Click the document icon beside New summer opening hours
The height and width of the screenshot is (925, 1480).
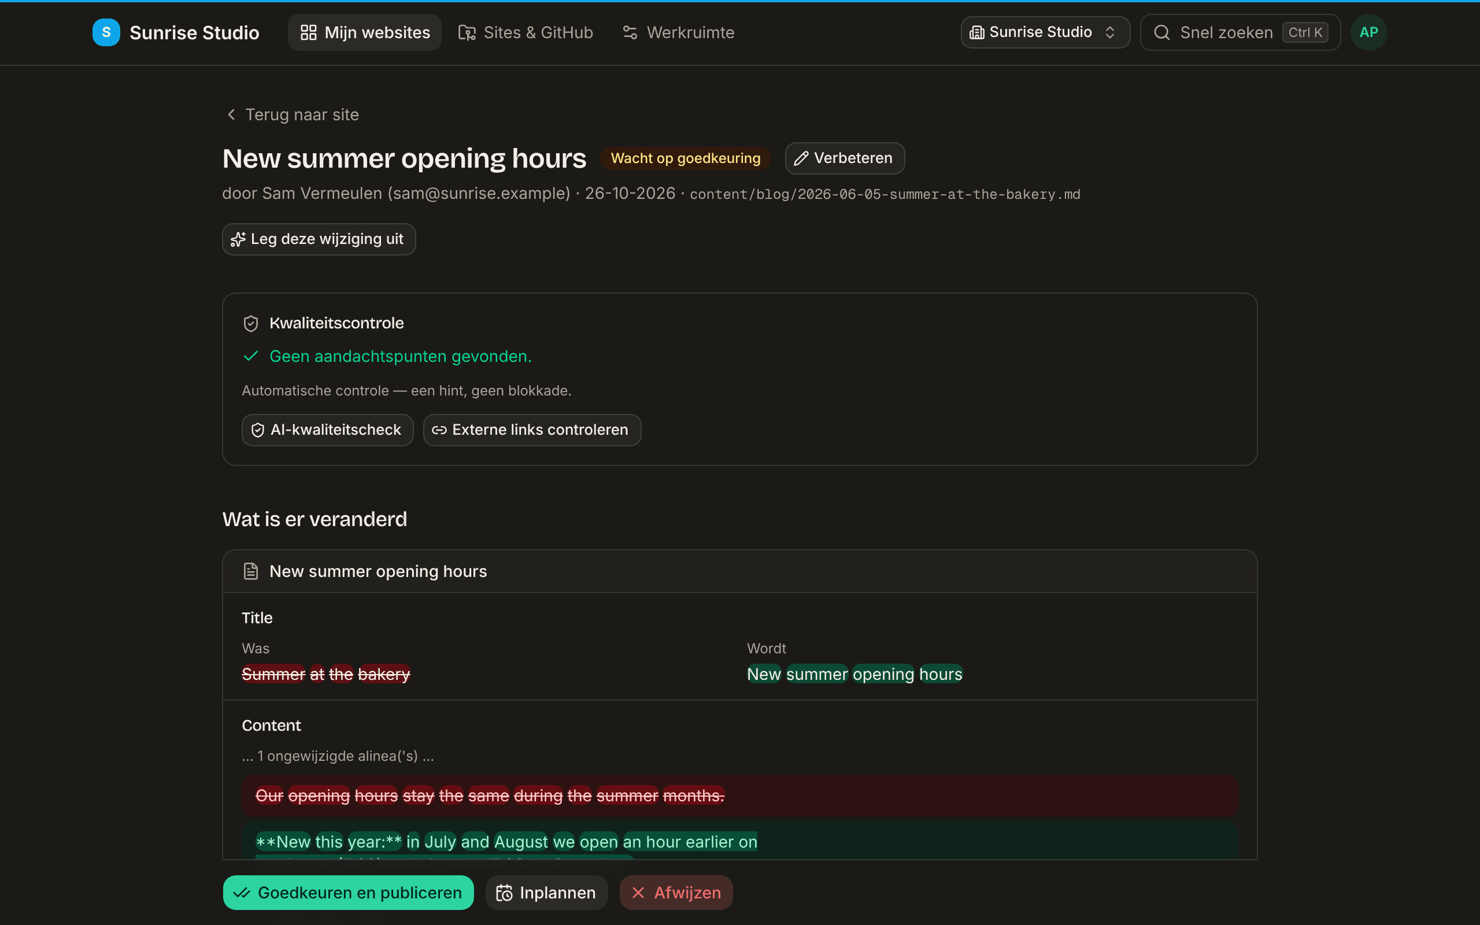pos(251,571)
